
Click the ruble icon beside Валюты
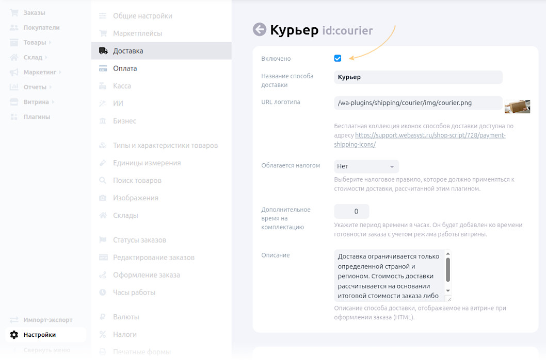tap(103, 317)
